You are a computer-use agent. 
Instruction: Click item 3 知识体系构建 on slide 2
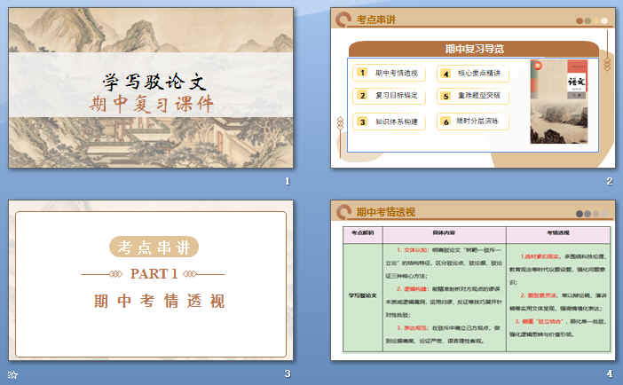(389, 122)
